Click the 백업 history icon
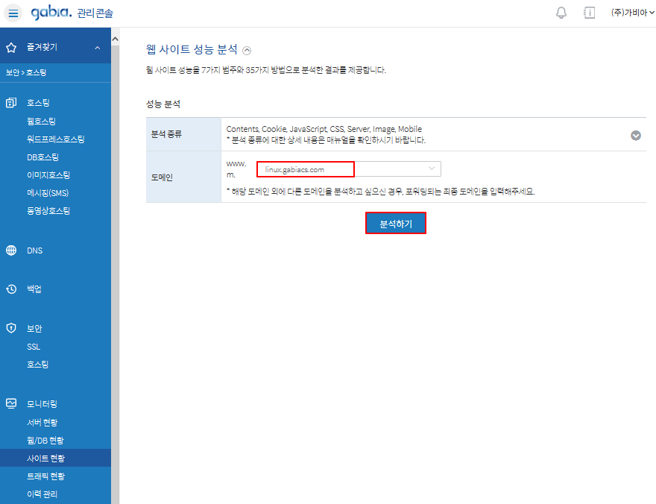The image size is (656, 504). [x=11, y=289]
